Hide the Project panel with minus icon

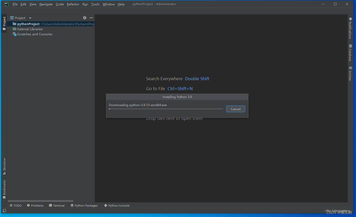click(91, 18)
